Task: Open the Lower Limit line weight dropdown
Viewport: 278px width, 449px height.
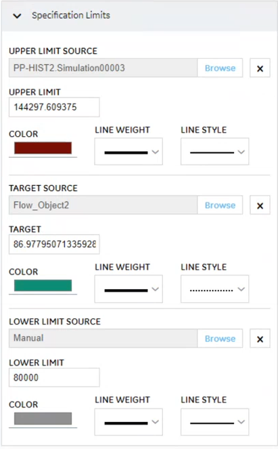Action: coord(129,422)
